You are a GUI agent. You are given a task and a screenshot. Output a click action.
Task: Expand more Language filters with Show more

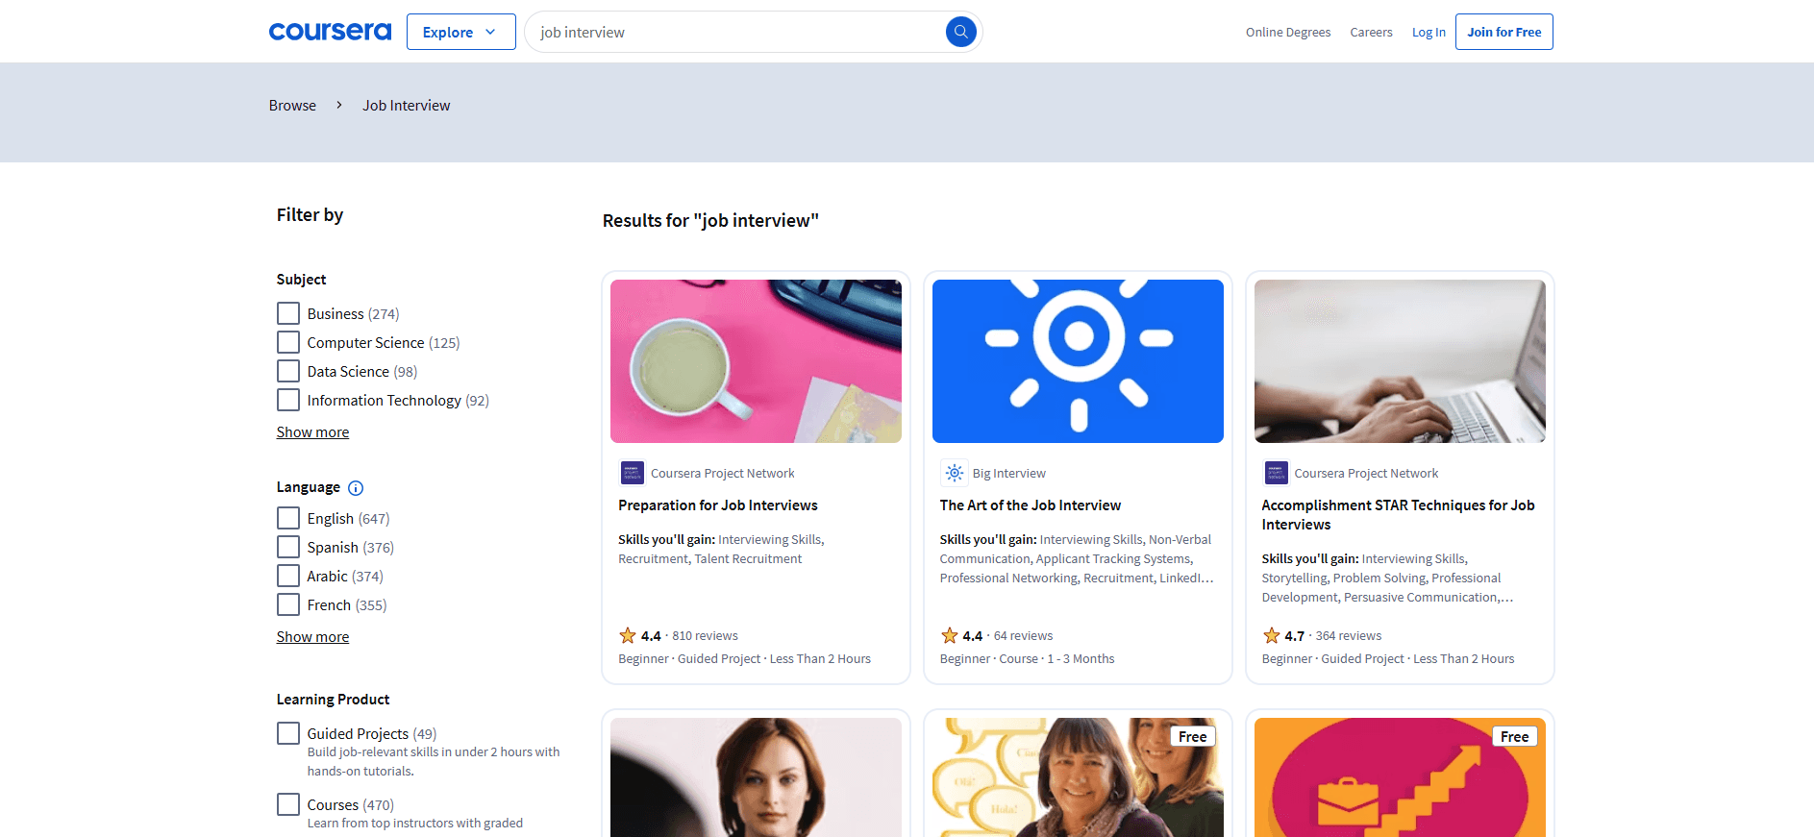point(312,637)
